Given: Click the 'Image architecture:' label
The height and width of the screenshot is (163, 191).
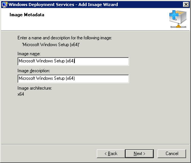Looking at the screenshot, I should pyautogui.click(x=35, y=88).
